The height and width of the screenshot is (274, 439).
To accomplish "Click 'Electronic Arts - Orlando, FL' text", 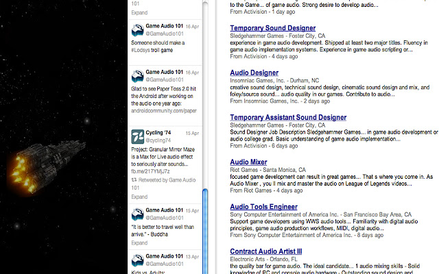I will [x=263, y=259].
